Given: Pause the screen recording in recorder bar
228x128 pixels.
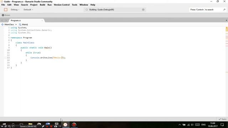Looking at the screenshot, I should tap(47, 127).
